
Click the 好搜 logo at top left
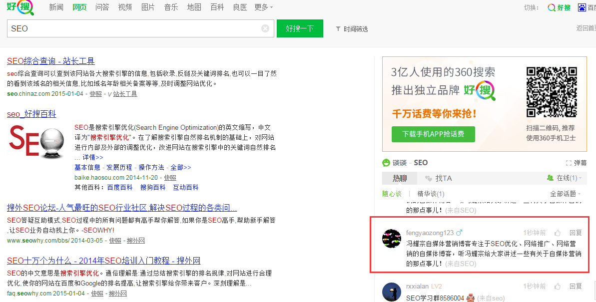pos(20,7)
